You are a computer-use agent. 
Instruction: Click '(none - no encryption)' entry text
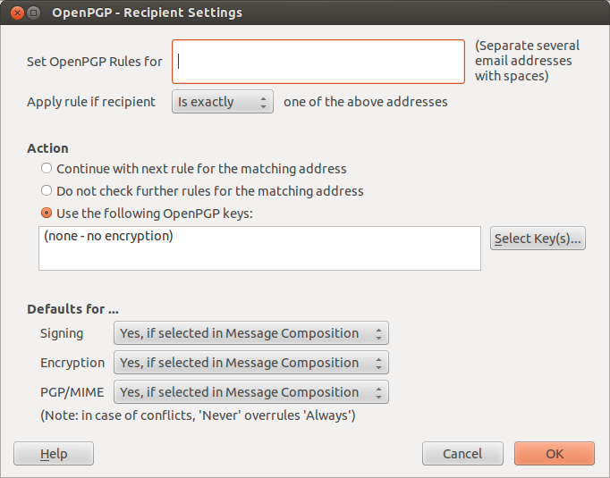tap(108, 236)
